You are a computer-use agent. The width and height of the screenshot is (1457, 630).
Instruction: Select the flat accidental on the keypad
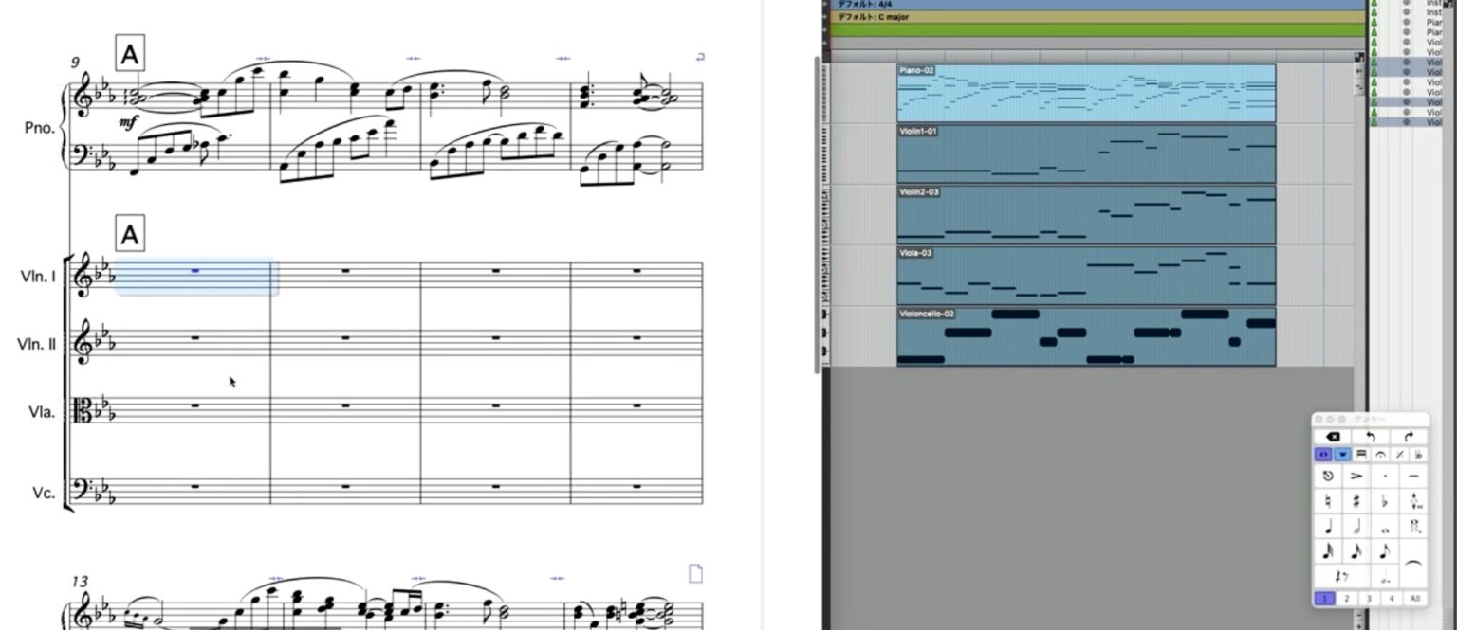[1385, 502]
